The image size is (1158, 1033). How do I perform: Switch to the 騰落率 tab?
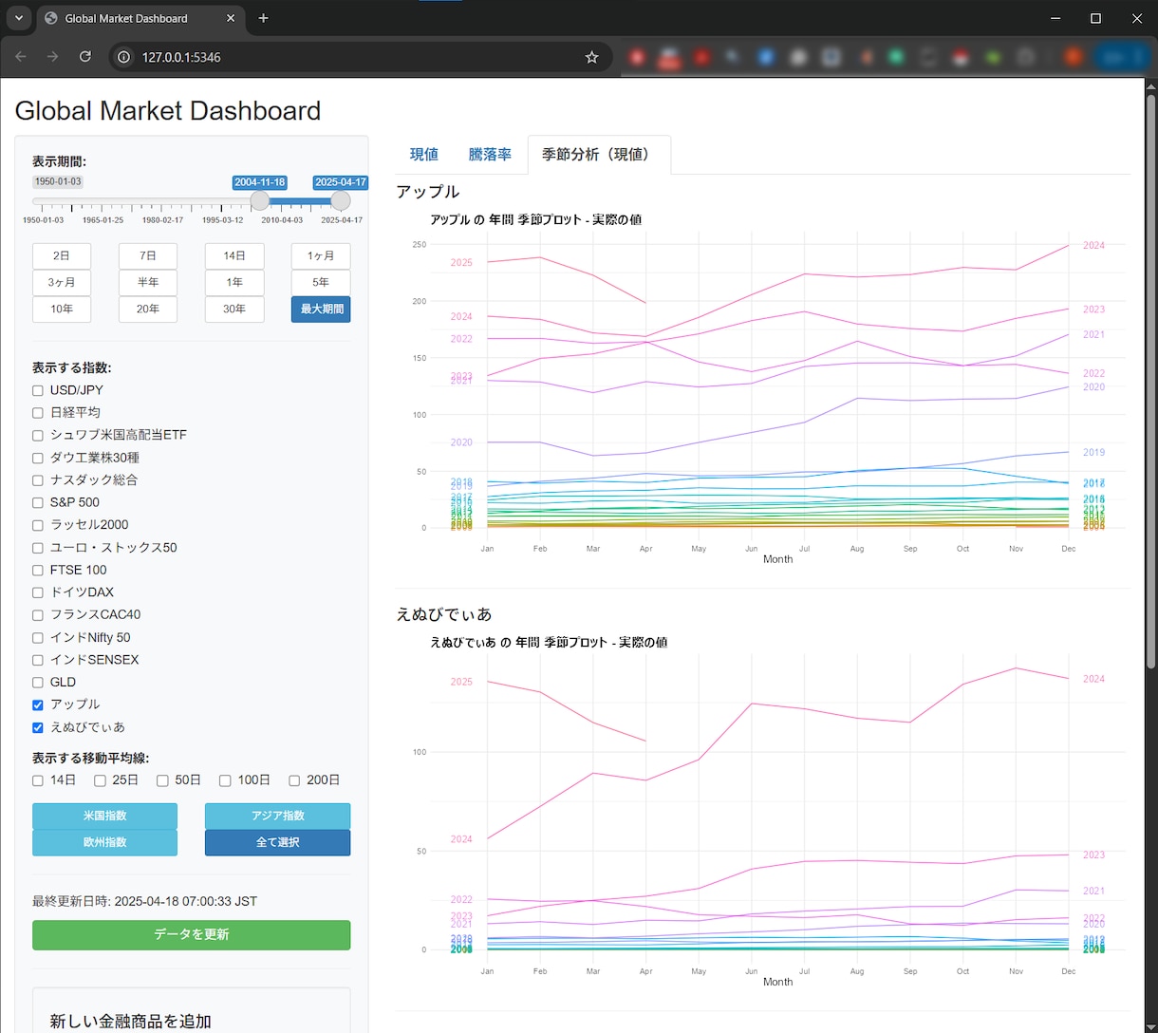pos(490,155)
